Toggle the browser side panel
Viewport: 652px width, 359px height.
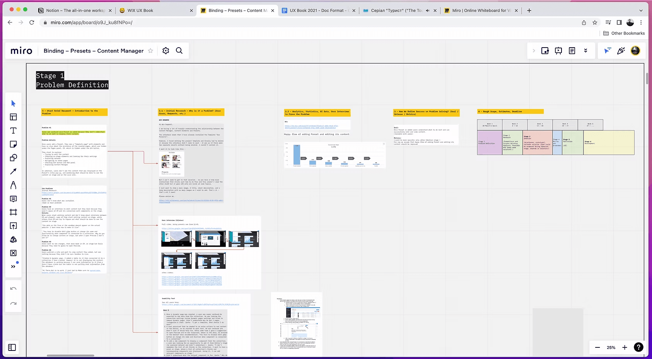click(x=619, y=22)
